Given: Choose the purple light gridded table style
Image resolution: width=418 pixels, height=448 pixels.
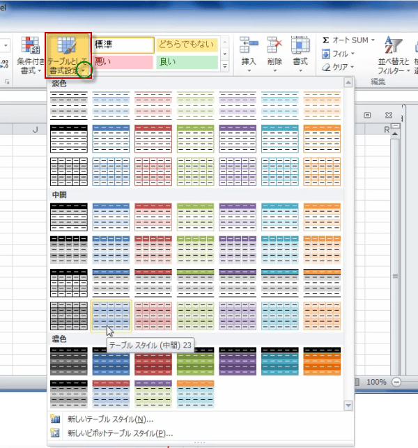Looking at the screenshot, I should pyautogui.click(x=238, y=171).
